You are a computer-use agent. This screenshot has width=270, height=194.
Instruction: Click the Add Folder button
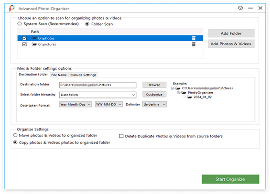(231, 33)
